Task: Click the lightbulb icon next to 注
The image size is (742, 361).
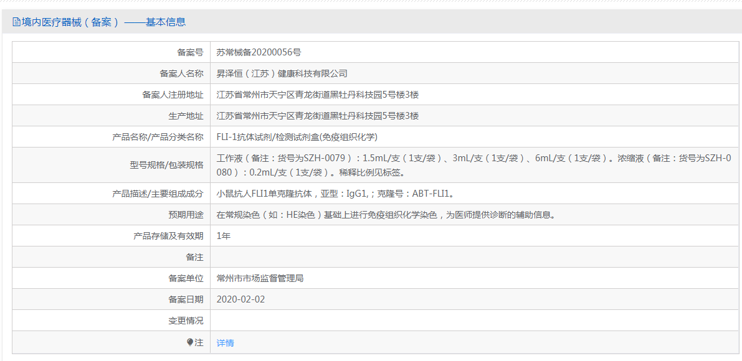Action: (x=190, y=342)
